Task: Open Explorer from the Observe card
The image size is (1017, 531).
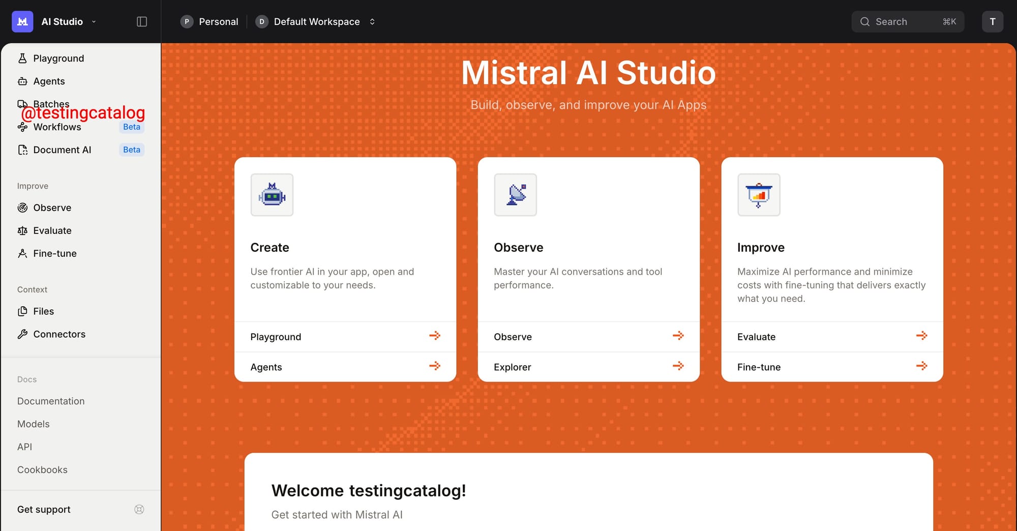Action: click(x=588, y=367)
